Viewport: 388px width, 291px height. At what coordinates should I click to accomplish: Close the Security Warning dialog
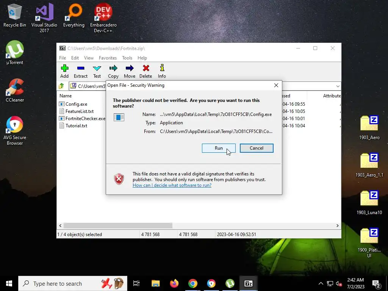click(x=276, y=85)
